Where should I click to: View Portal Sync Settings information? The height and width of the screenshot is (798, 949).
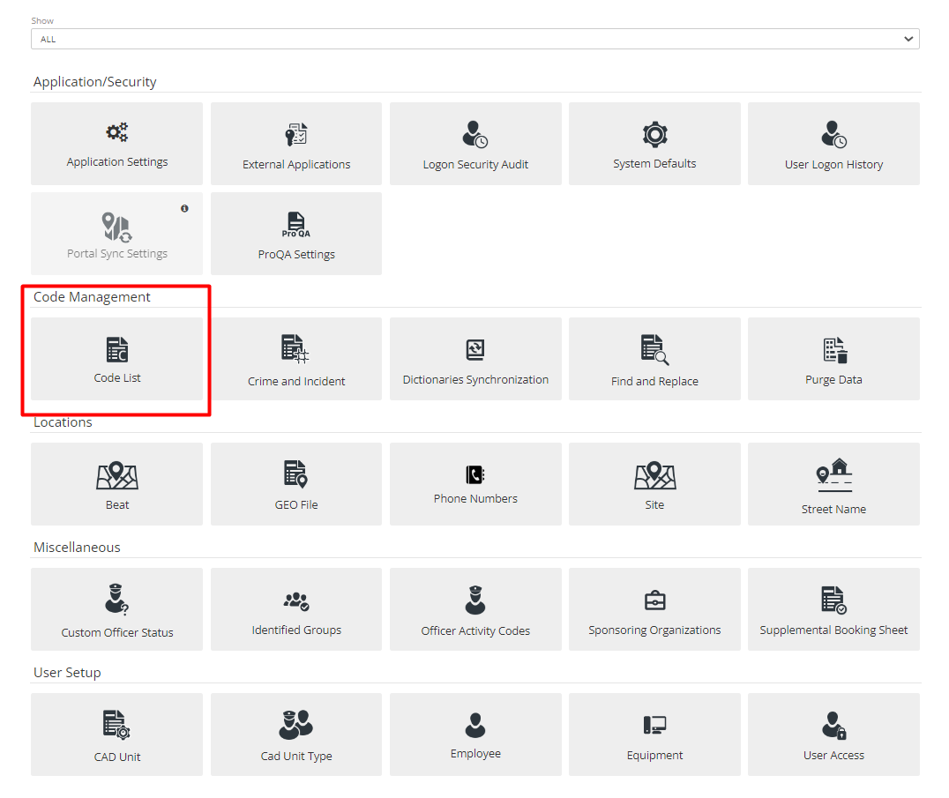(x=184, y=208)
